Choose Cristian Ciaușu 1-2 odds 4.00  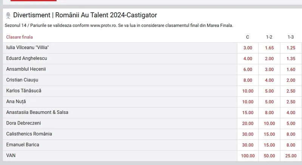269,80
